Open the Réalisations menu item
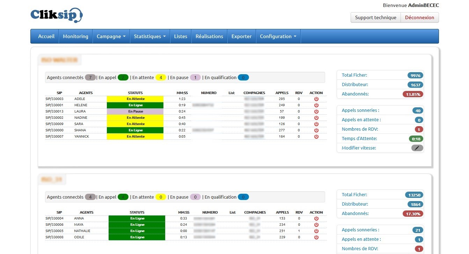This screenshot has width=469, height=254. pos(209,36)
